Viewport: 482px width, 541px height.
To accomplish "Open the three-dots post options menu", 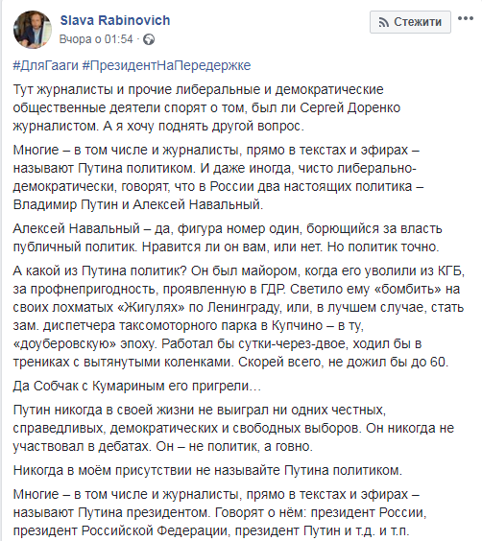I will click(465, 19).
